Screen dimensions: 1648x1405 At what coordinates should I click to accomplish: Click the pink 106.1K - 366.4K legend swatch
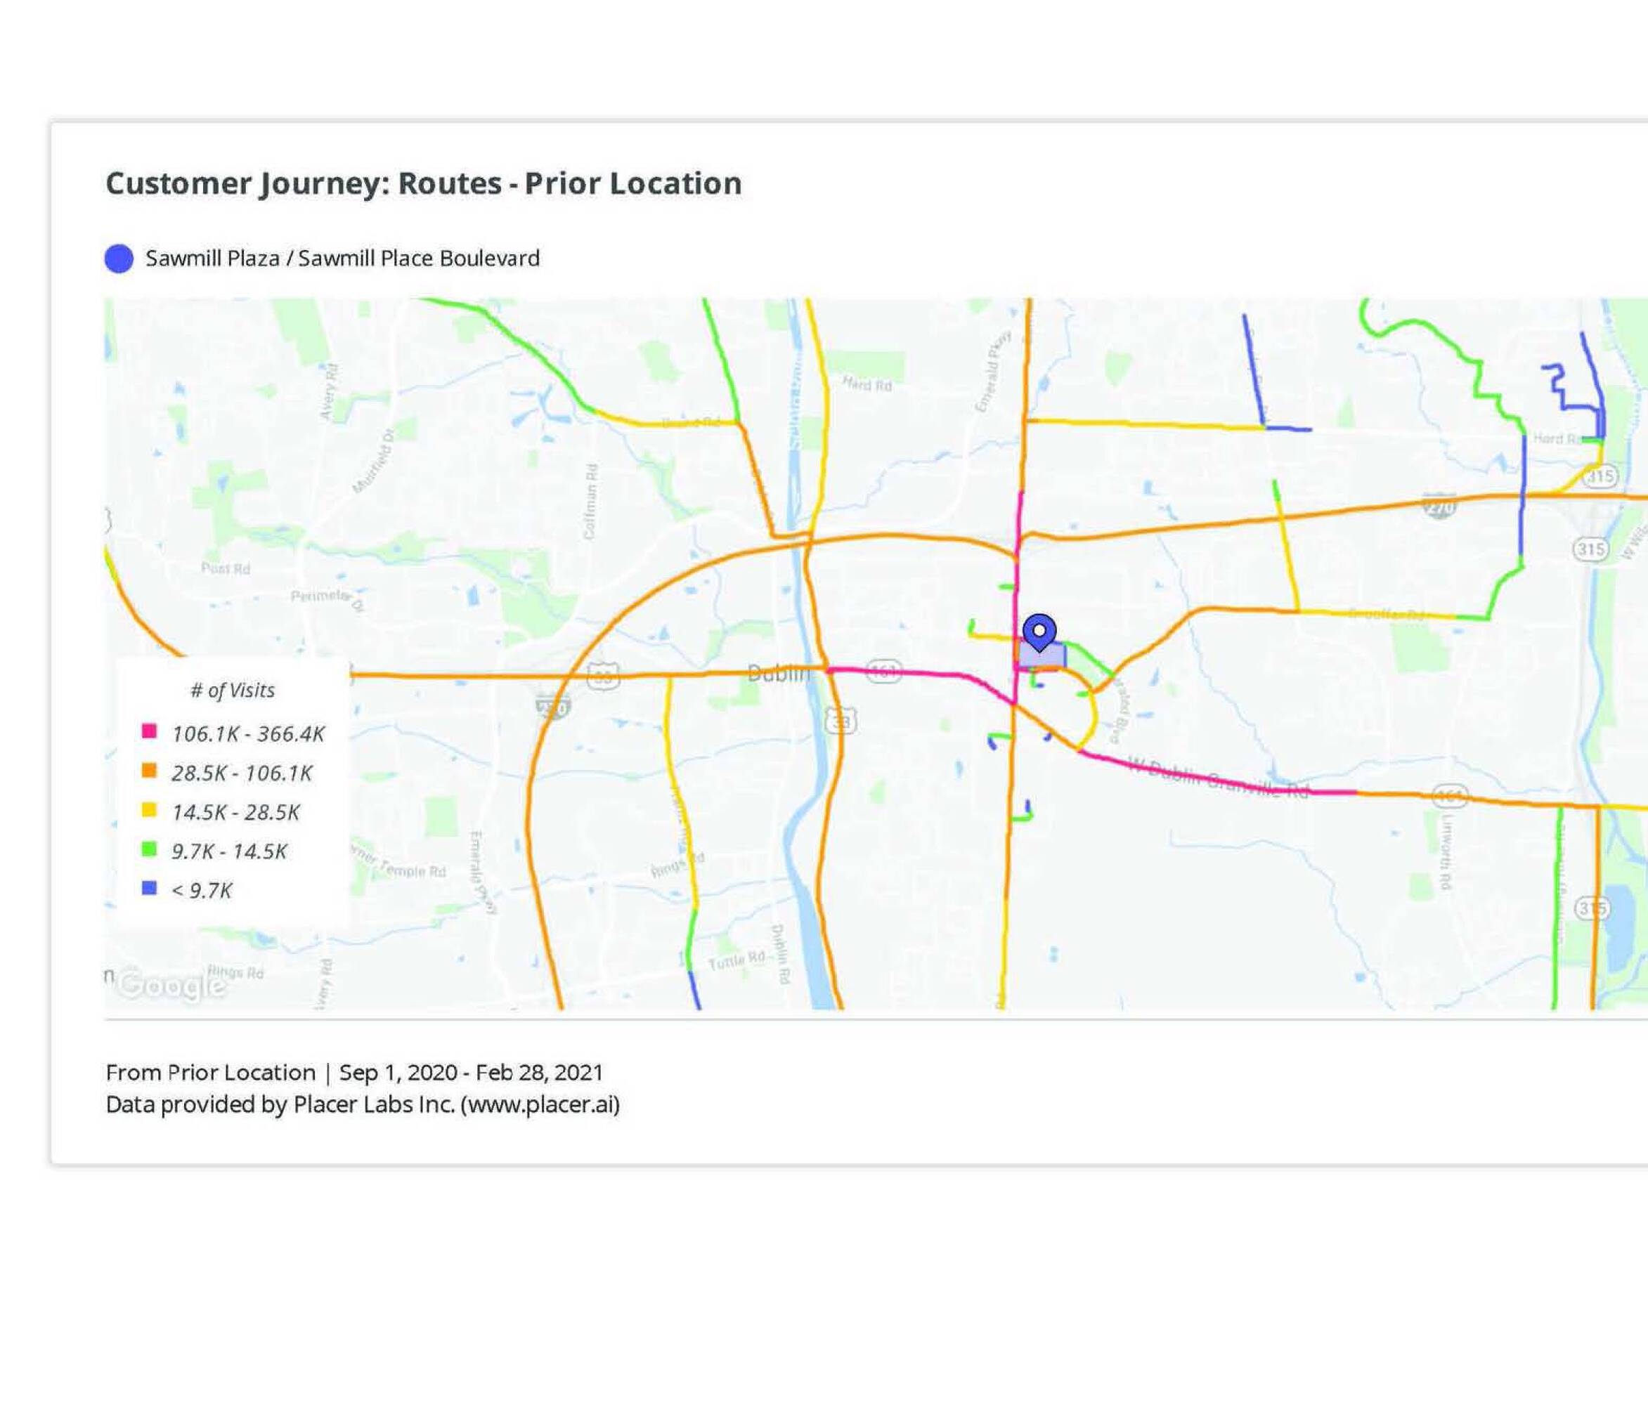[x=149, y=731]
